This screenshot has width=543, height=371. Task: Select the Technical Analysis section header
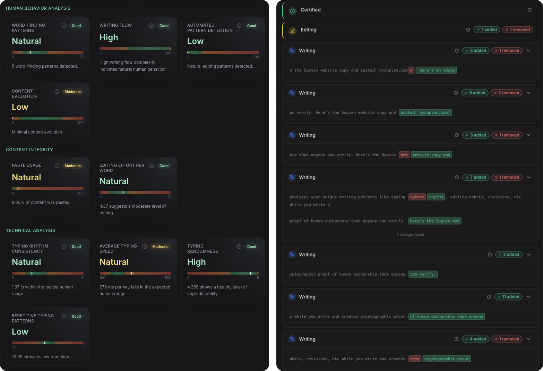tap(31, 230)
